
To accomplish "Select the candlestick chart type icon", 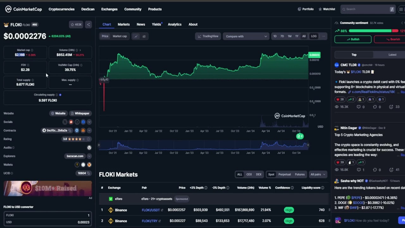I will [x=144, y=36].
